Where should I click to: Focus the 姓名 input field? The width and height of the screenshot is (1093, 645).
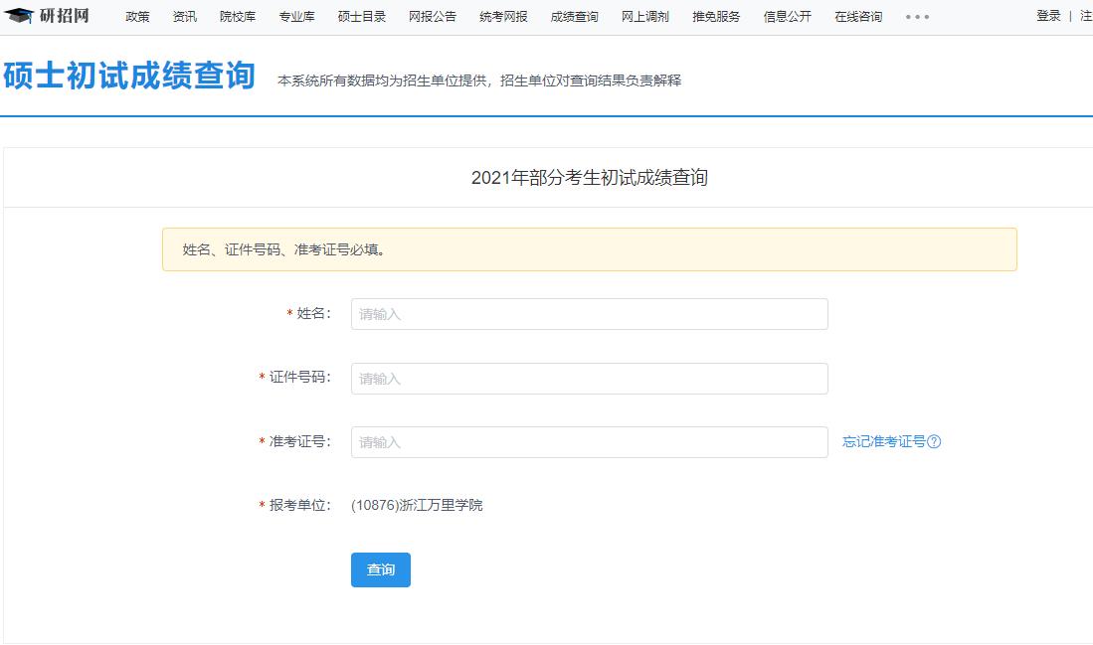(x=589, y=314)
